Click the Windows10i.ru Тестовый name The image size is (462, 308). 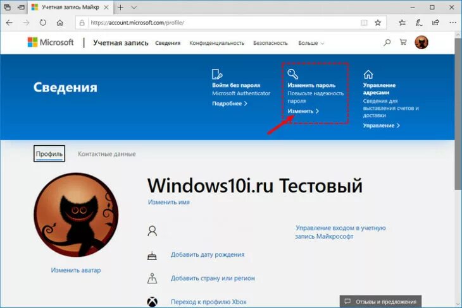coord(255,186)
